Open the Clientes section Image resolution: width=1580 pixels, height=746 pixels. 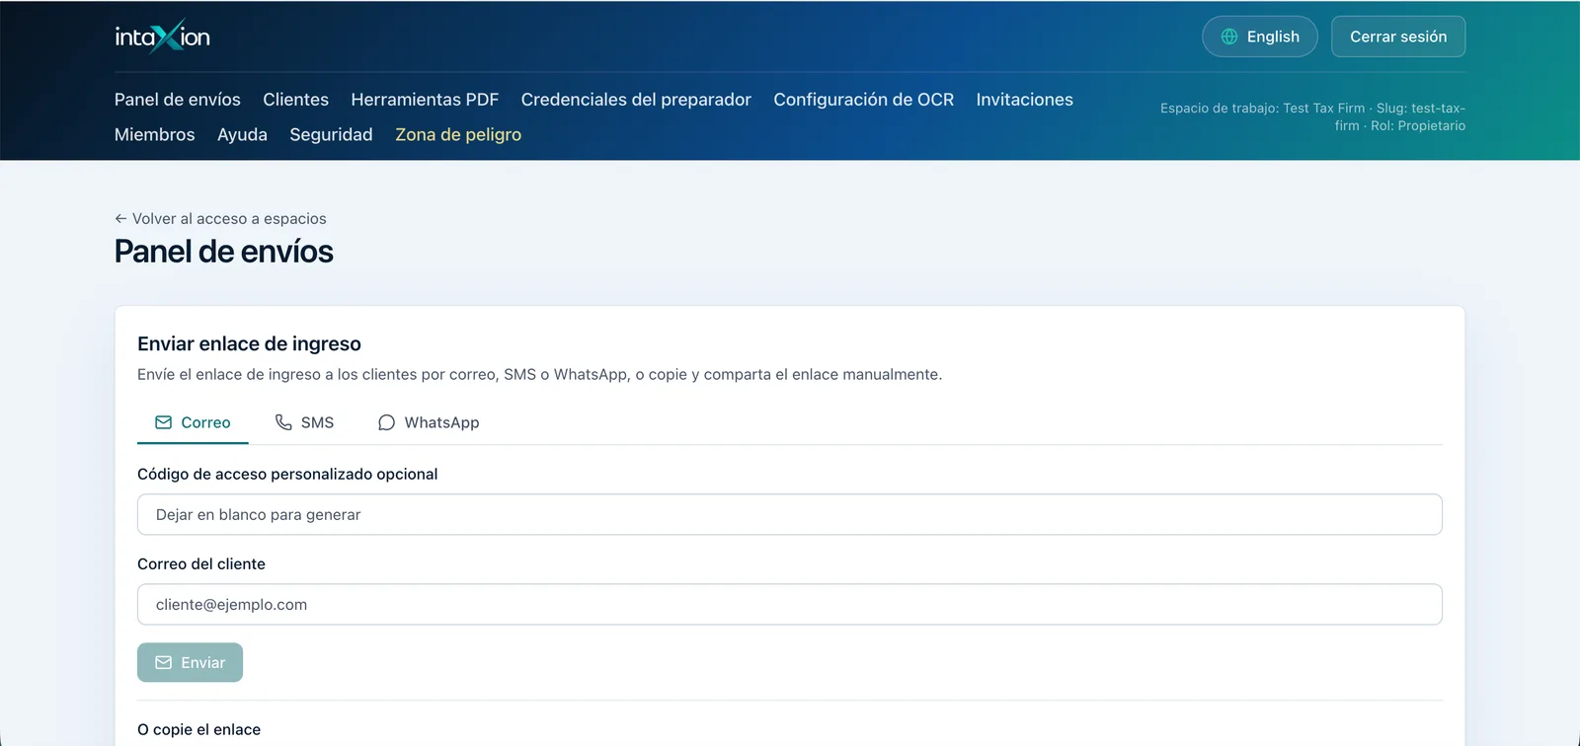296,100
